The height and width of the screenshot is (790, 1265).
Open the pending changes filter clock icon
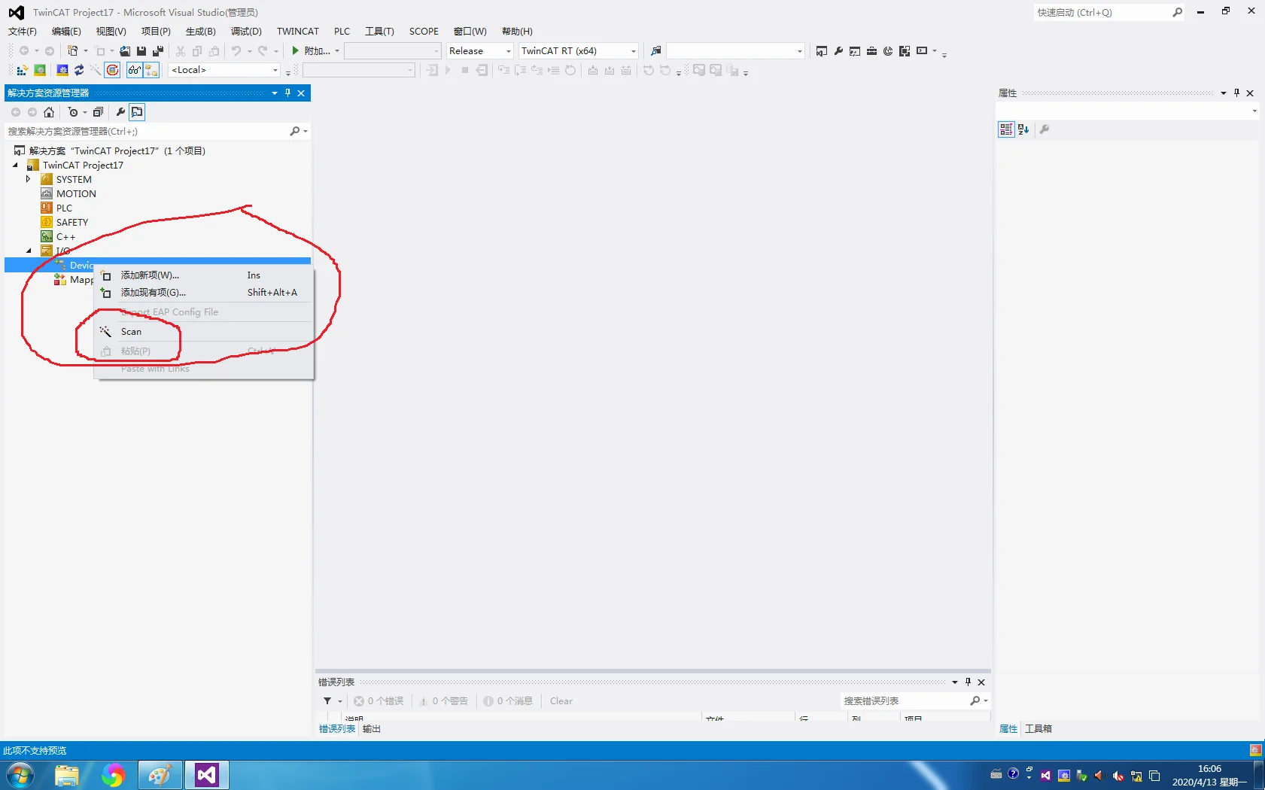pyautogui.click(x=73, y=112)
